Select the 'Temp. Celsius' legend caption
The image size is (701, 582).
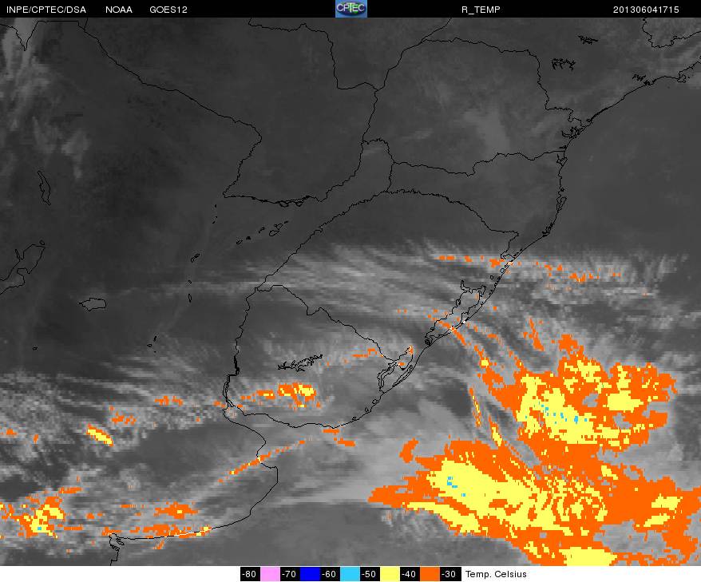tap(496, 574)
